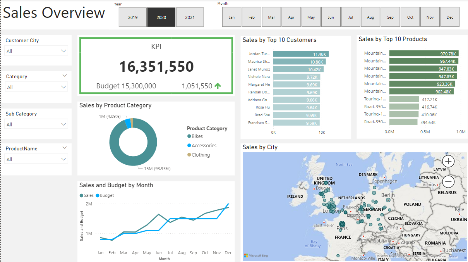Expand the ProductName slicer dropdown
Viewport: 468px width, 262px height.
[x=63, y=159]
